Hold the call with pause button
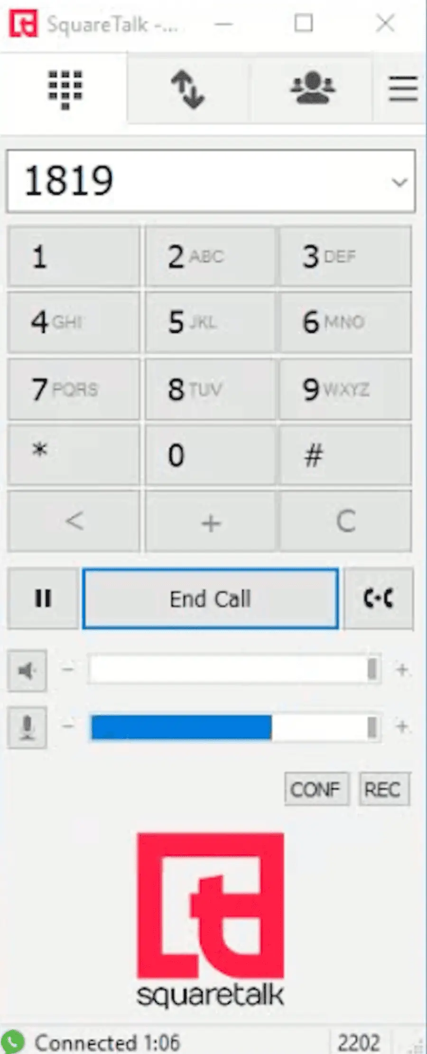 (43, 598)
